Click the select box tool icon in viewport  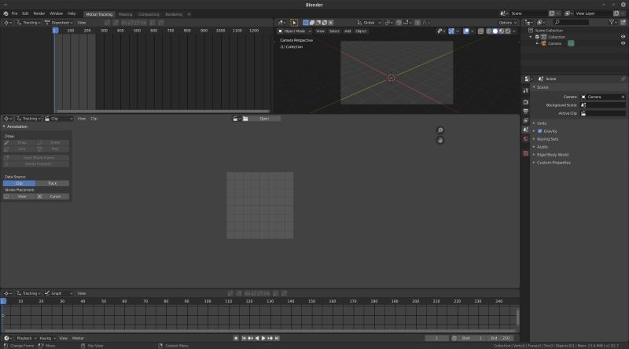pyautogui.click(x=293, y=23)
